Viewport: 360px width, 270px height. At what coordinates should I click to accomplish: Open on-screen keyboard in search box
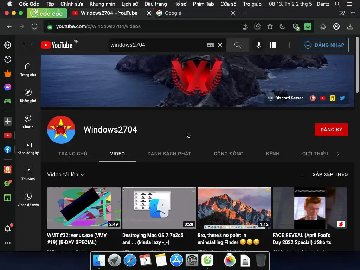210,45
